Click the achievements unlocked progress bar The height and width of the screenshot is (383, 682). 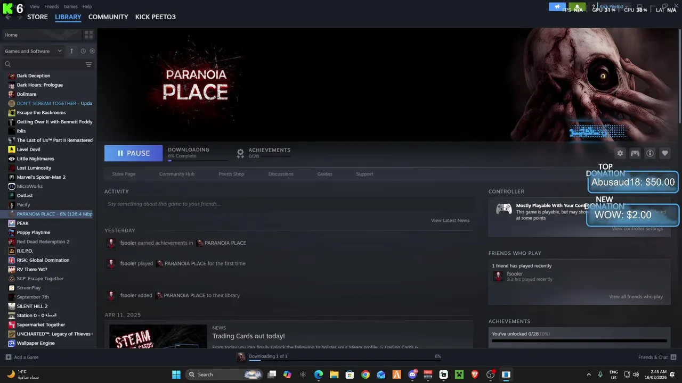click(579, 341)
